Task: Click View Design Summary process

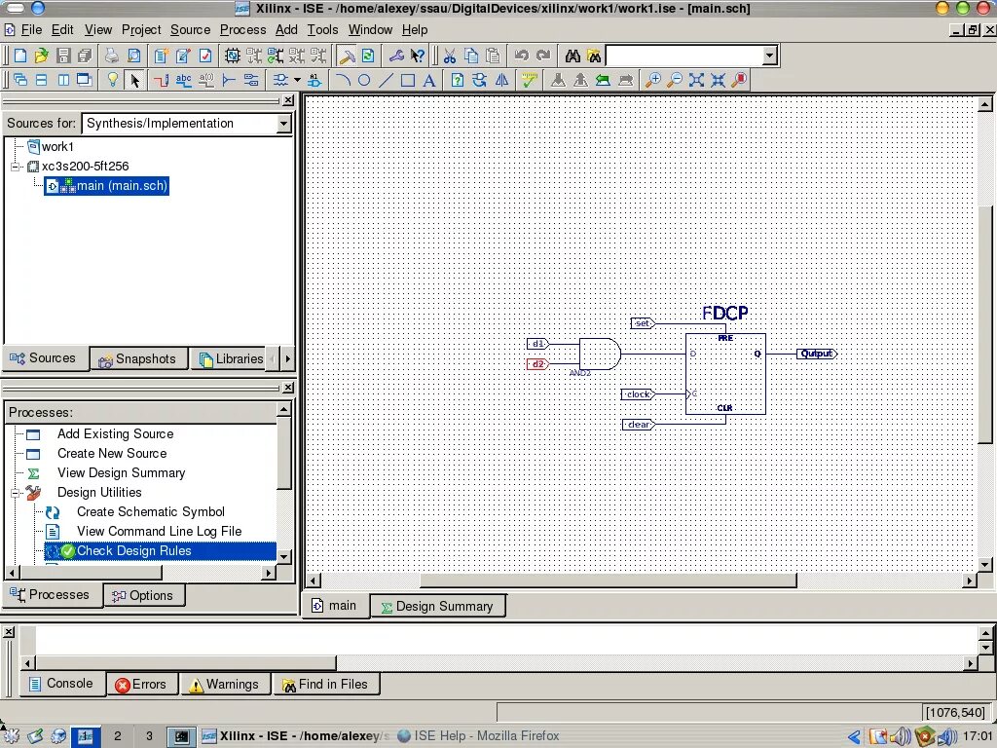Action: (x=121, y=473)
